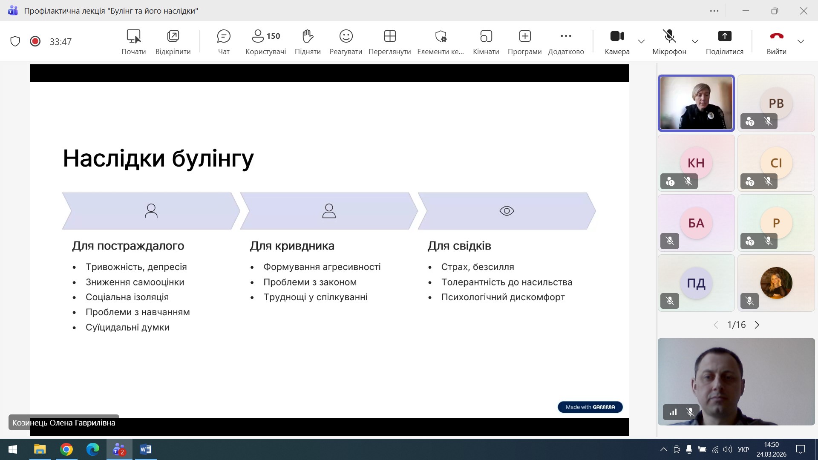
Task: Show the participants list (150 Користувачі)
Action: point(265,41)
